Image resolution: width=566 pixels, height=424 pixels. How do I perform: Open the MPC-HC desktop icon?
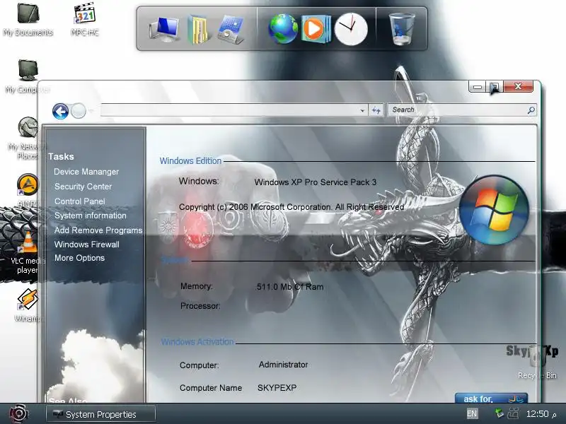click(x=84, y=19)
